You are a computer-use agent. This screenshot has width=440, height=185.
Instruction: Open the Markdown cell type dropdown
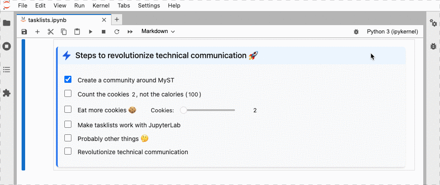(158, 31)
